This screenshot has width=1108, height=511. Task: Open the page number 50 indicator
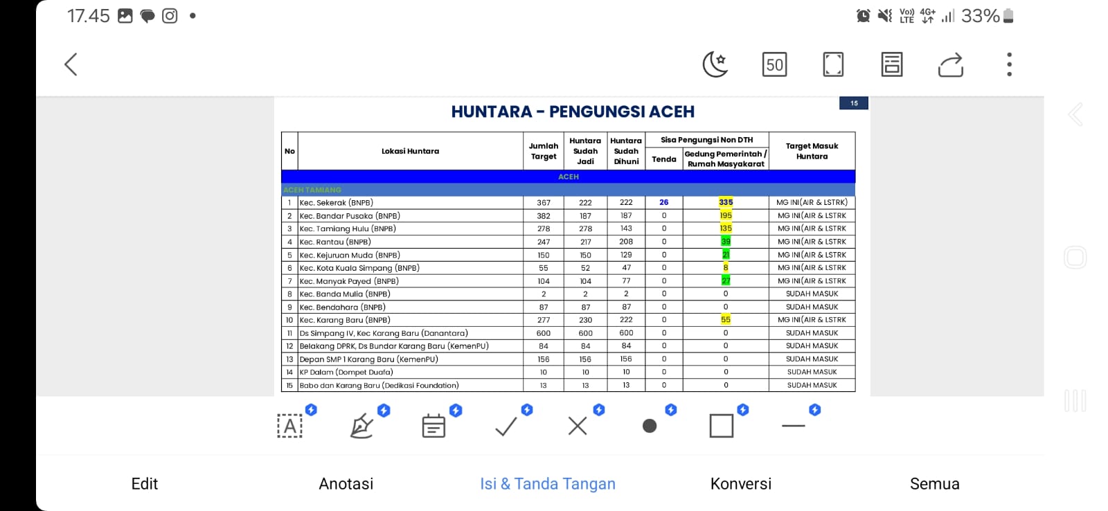[774, 64]
